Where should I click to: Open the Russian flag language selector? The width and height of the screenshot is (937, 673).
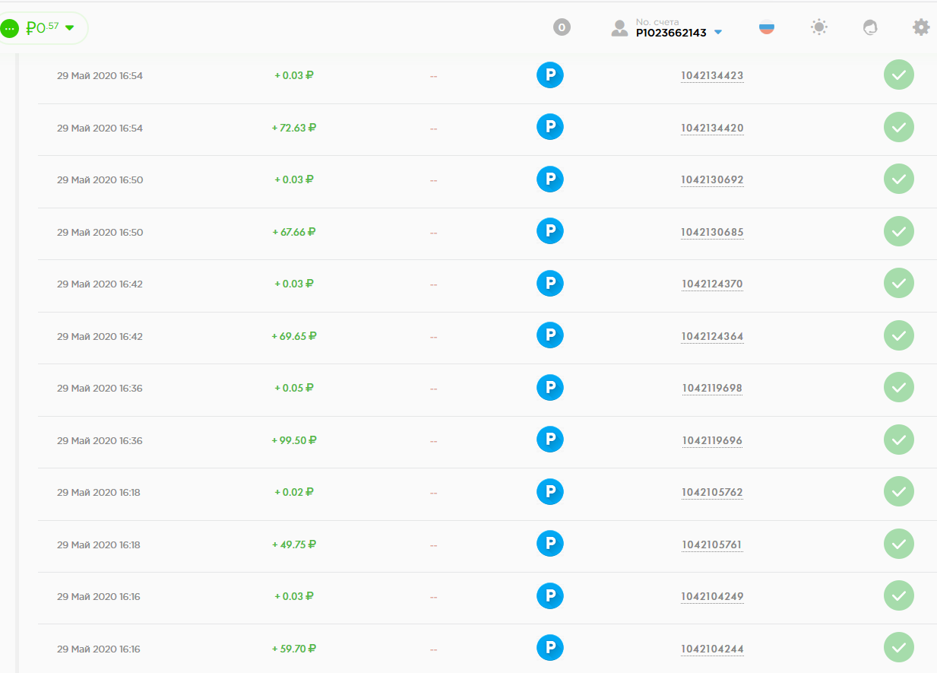(767, 27)
